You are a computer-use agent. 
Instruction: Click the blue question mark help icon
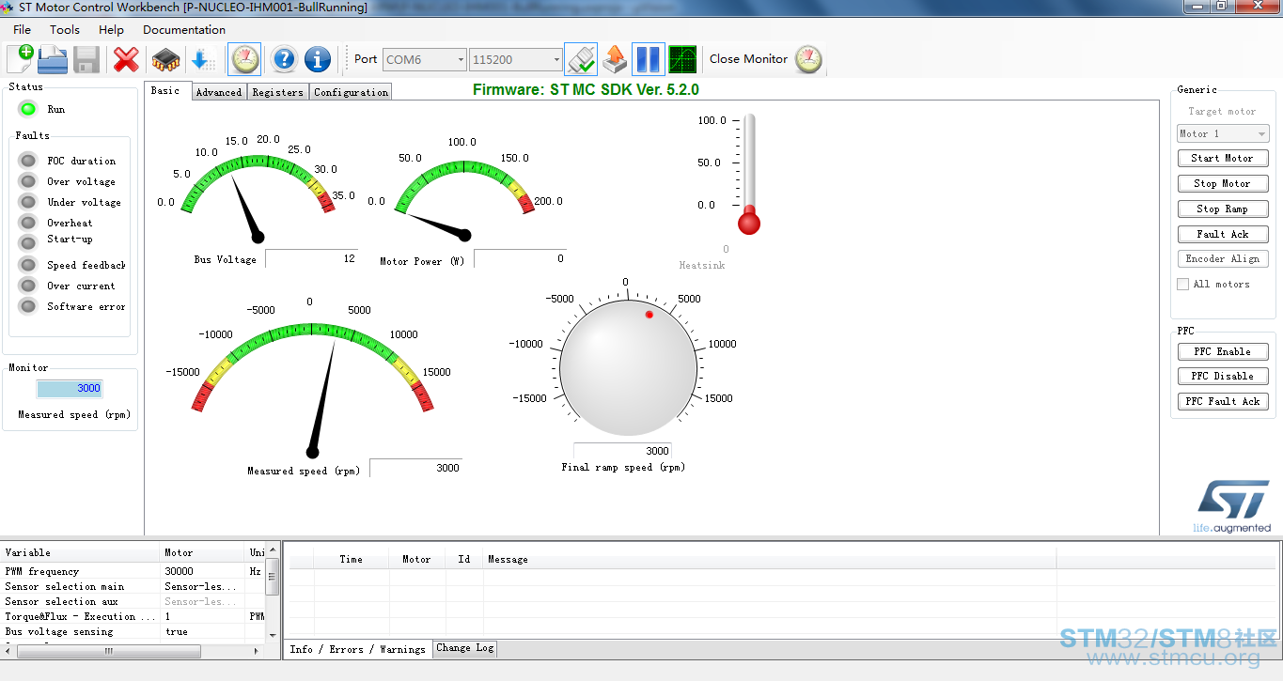coord(284,59)
